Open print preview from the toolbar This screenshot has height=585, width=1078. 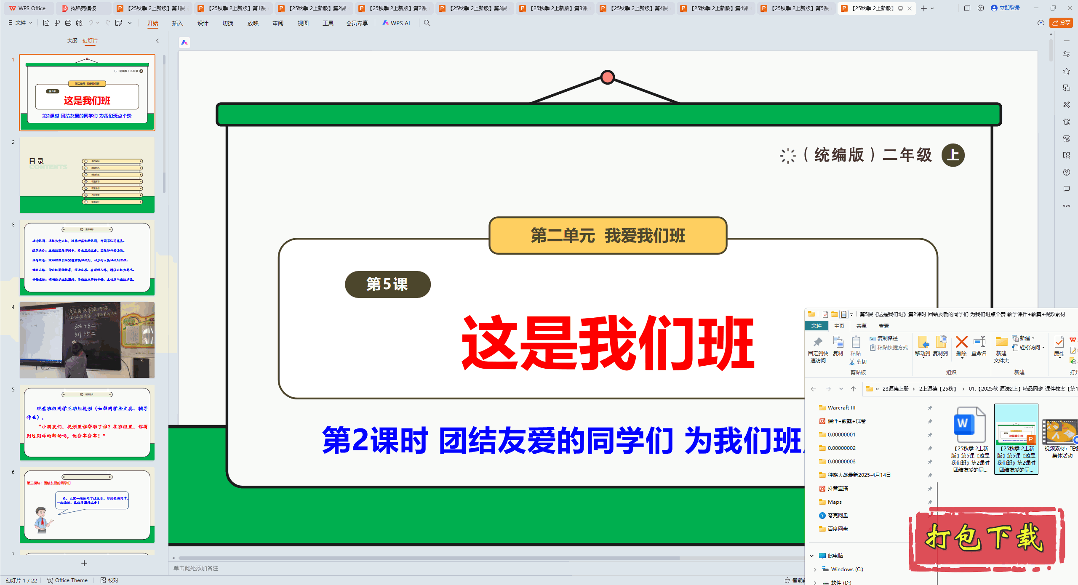tap(79, 23)
